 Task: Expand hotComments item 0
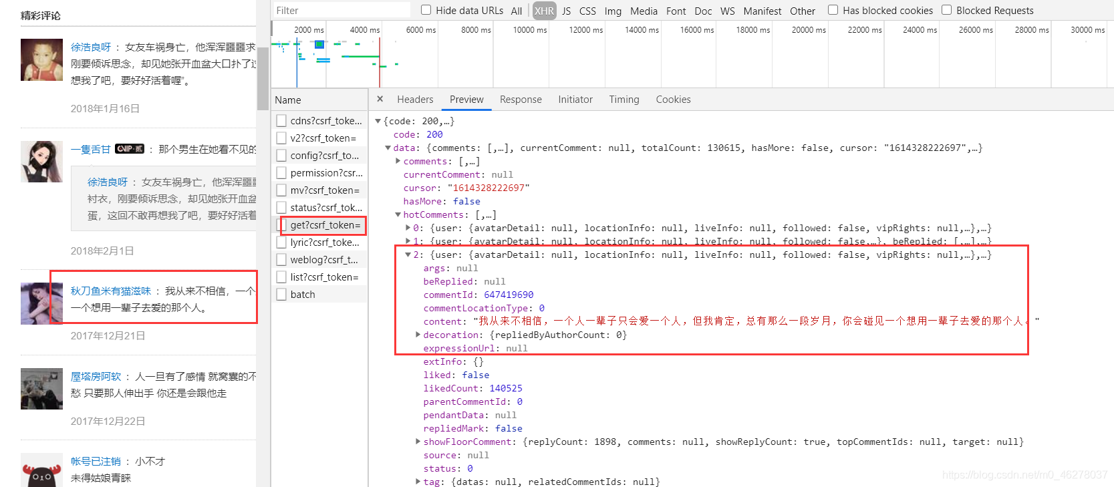408,228
